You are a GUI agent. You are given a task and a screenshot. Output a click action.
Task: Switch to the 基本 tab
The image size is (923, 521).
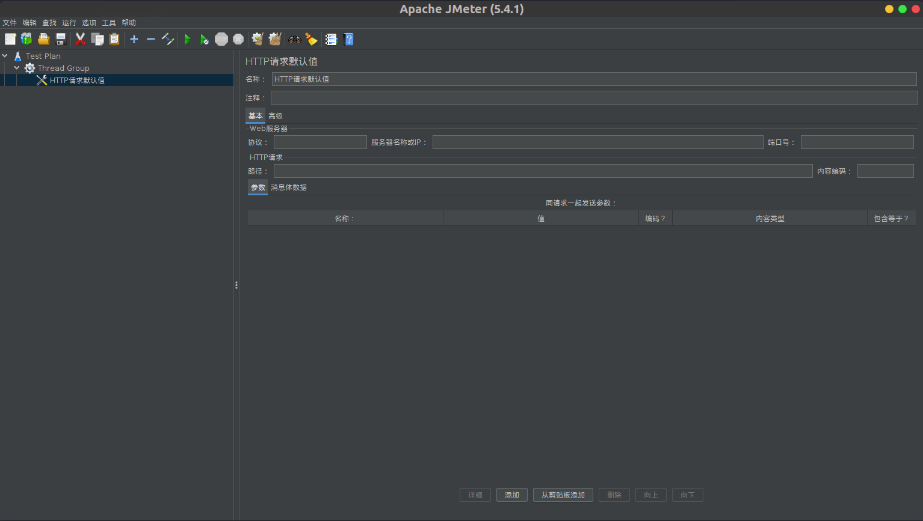(256, 116)
